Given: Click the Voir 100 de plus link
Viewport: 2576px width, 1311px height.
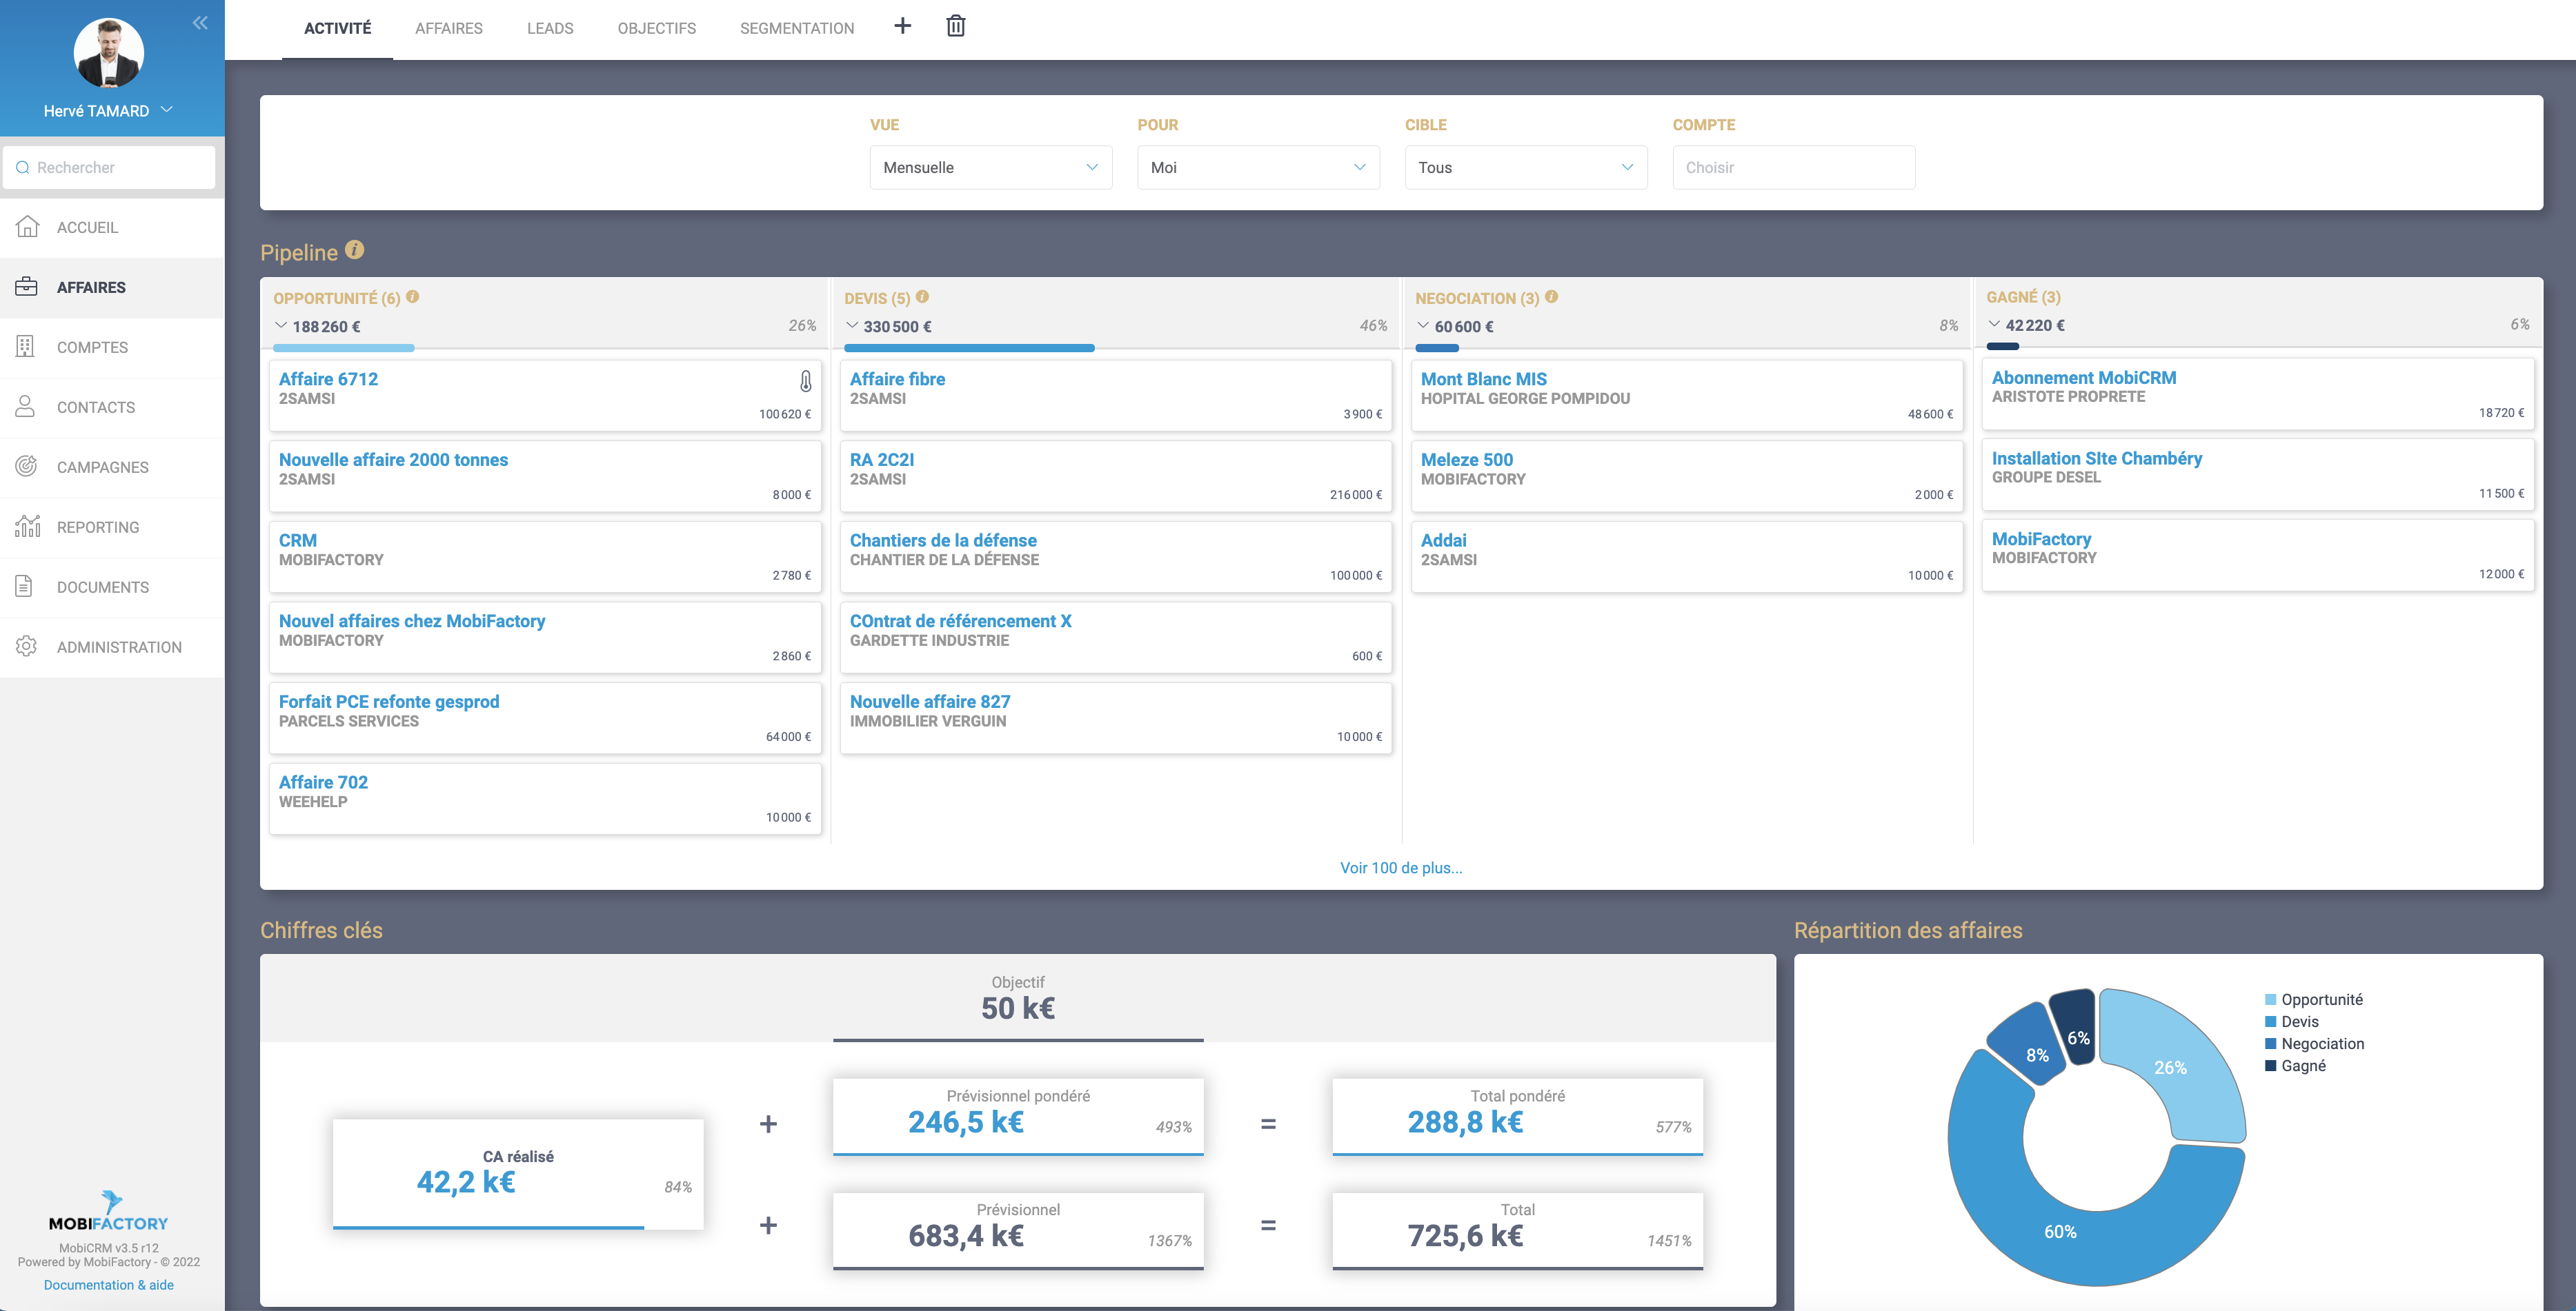Looking at the screenshot, I should (1400, 867).
